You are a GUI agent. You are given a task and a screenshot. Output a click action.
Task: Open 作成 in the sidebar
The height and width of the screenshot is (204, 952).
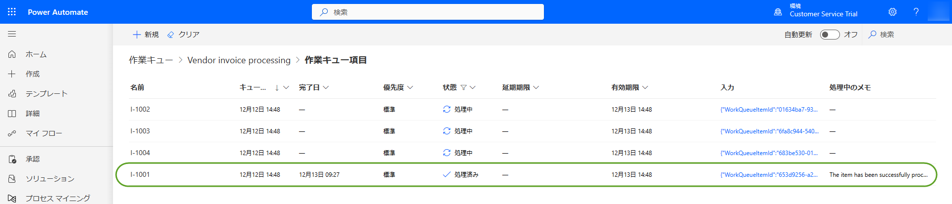(33, 74)
